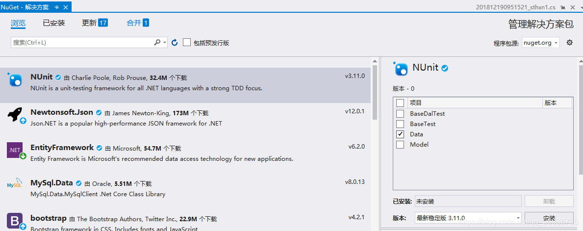Click the search magnifier icon
Viewport: 583px width, 231px height.
(x=157, y=42)
